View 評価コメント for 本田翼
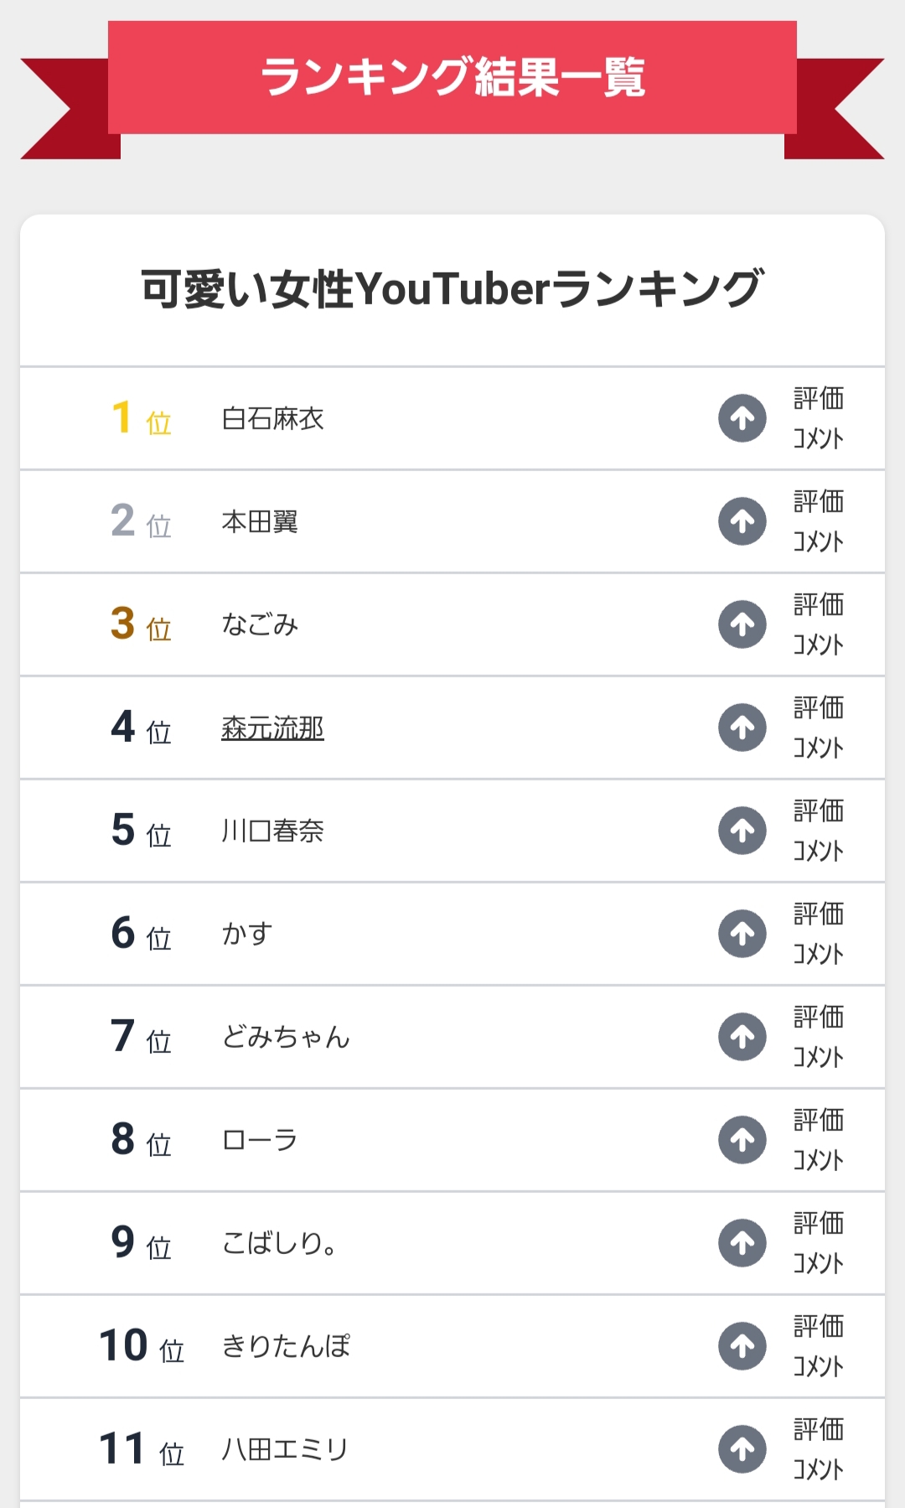The height and width of the screenshot is (1508, 905). pos(818,521)
